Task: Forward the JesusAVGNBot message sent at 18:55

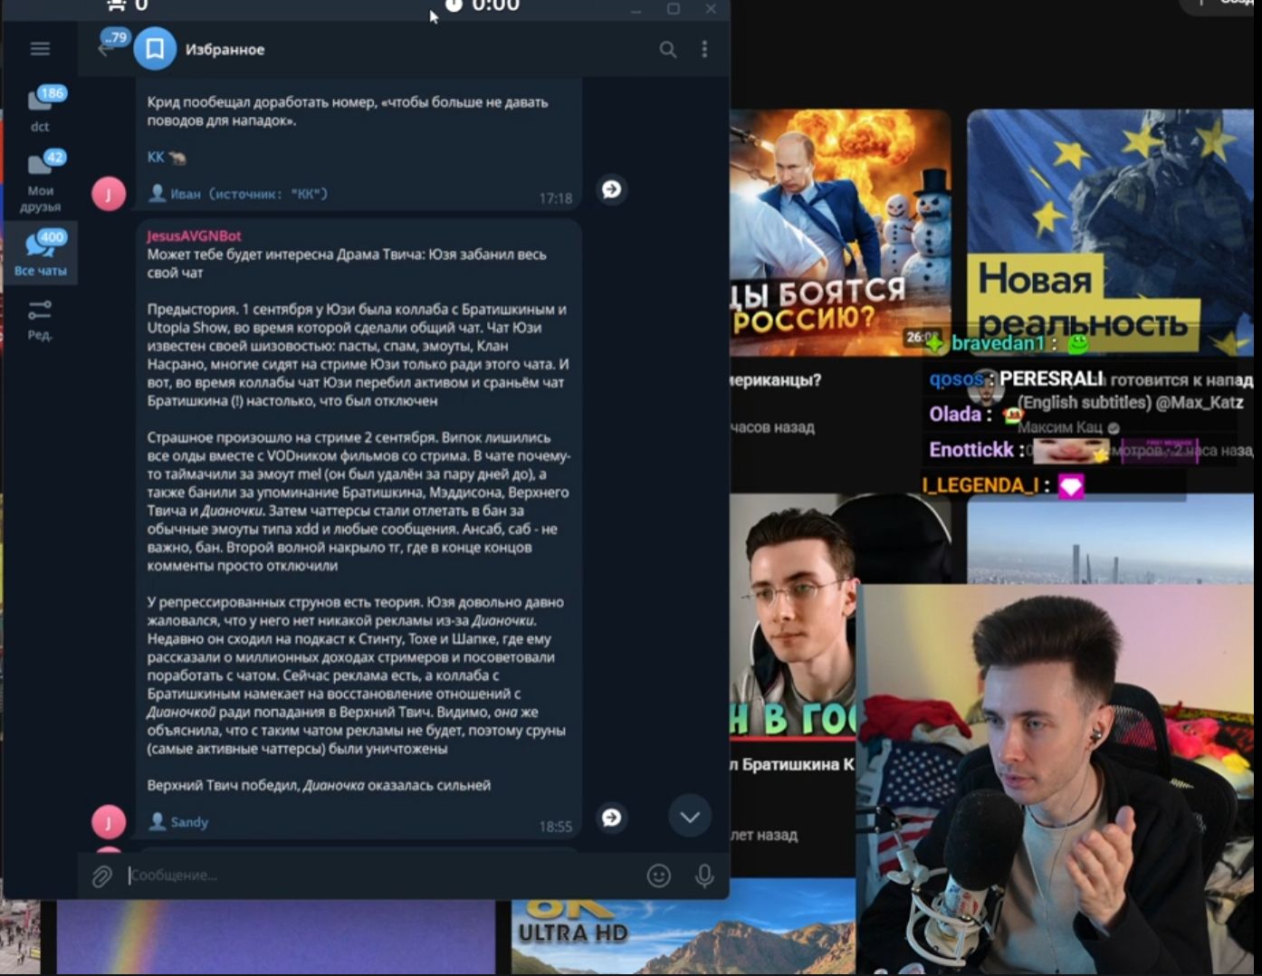Action: click(x=612, y=818)
